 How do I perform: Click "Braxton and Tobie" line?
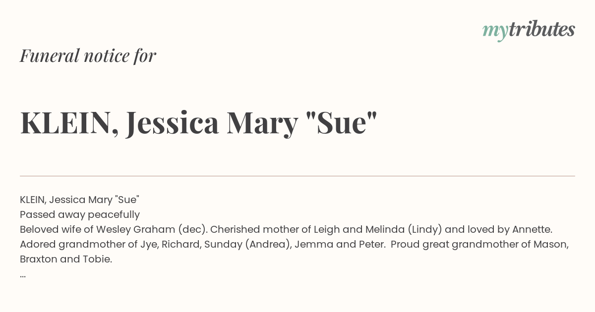coord(65,259)
